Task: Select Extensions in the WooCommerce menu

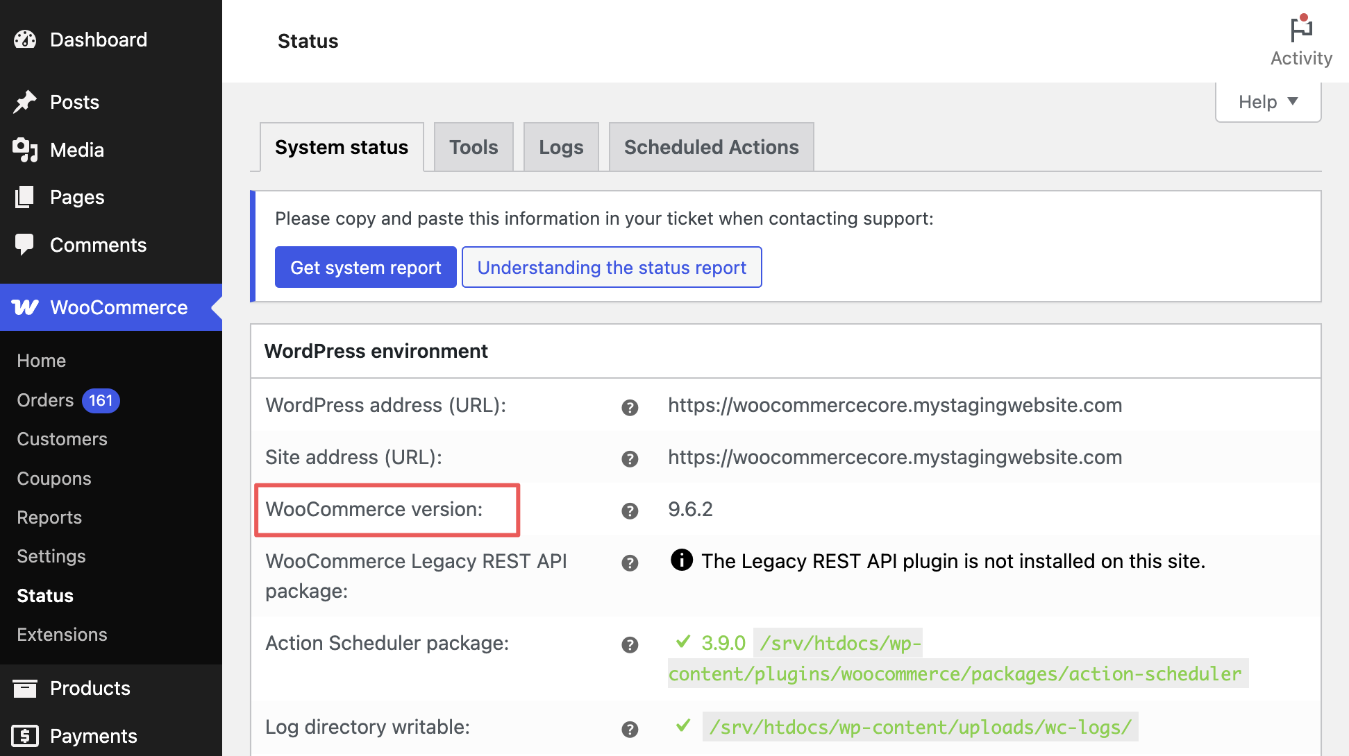Action: (x=62, y=634)
